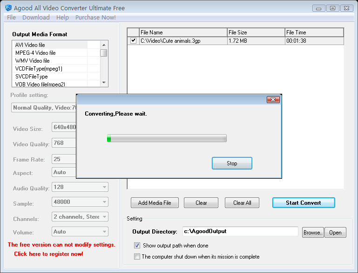Click format list scroll down arrow
The height and width of the screenshot is (273, 358).
tap(104, 83)
